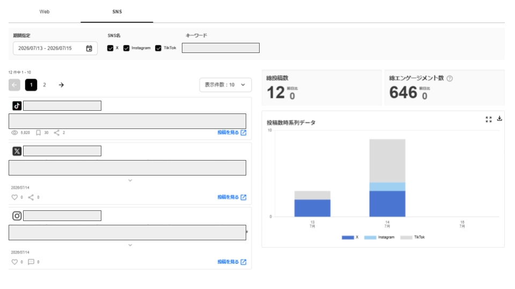Viewport: 515px width, 289px height.
Task: Click the view count eye icon on TikTok post
Action: (x=14, y=133)
